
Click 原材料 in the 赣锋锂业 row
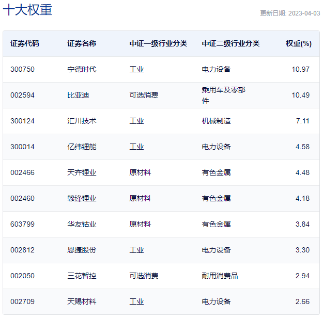[140, 199]
